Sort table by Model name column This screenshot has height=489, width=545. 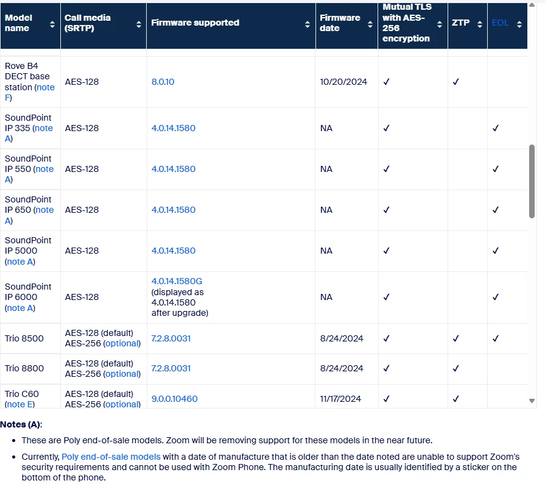click(x=52, y=24)
